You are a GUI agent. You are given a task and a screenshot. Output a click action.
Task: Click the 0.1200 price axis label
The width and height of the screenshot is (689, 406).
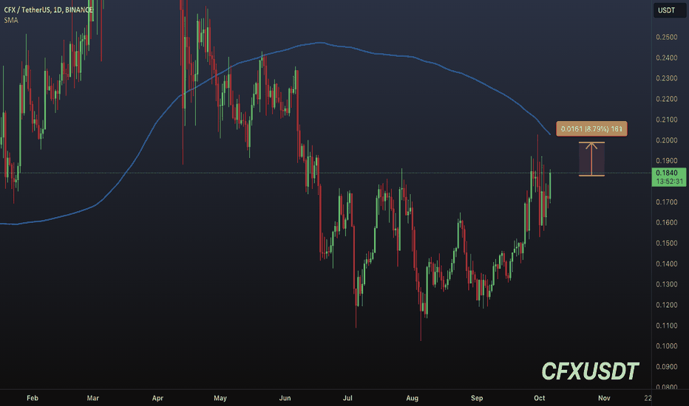[667, 305]
